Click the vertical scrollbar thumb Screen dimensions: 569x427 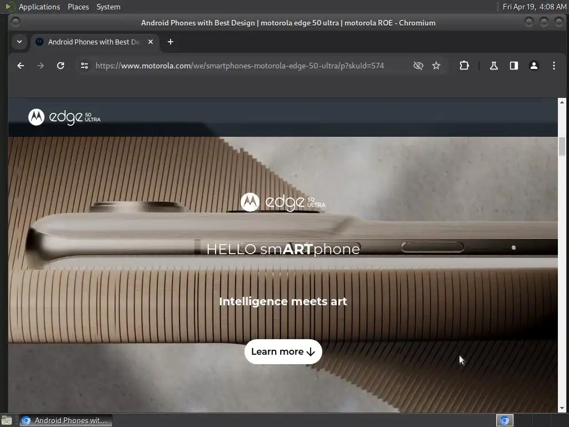coord(562,146)
